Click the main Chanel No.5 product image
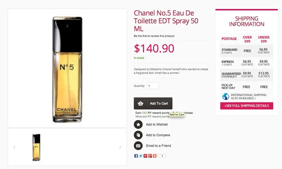Image resolution: width=282 pixels, height=169 pixels. click(67, 68)
